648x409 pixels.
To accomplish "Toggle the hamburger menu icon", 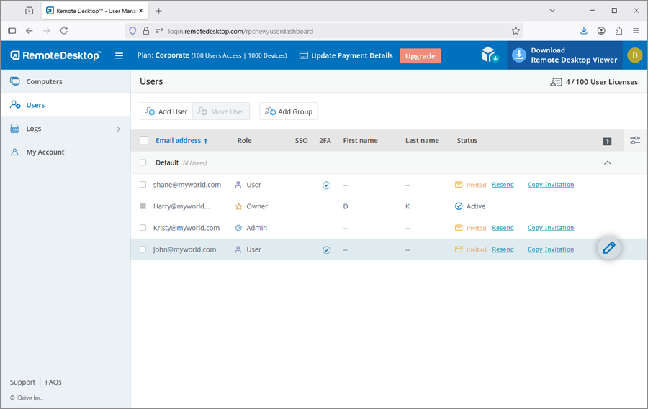I will pos(120,55).
